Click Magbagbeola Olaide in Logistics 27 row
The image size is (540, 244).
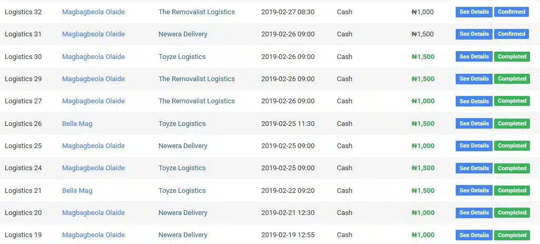pos(93,101)
